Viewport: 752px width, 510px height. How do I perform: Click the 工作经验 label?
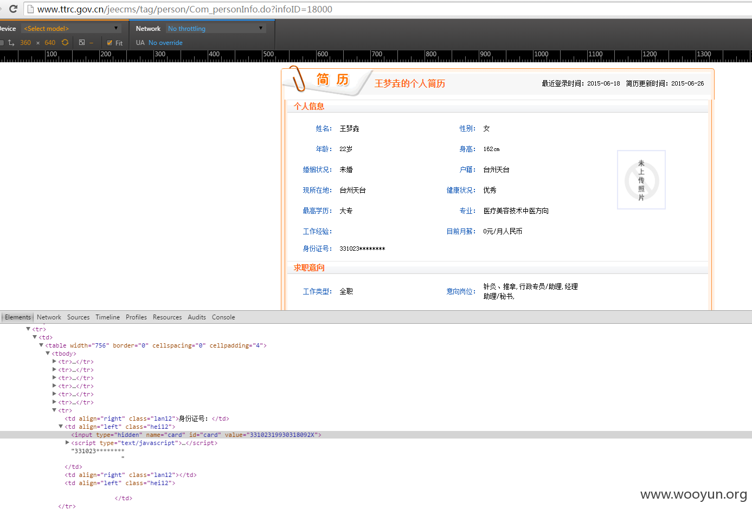tap(317, 231)
